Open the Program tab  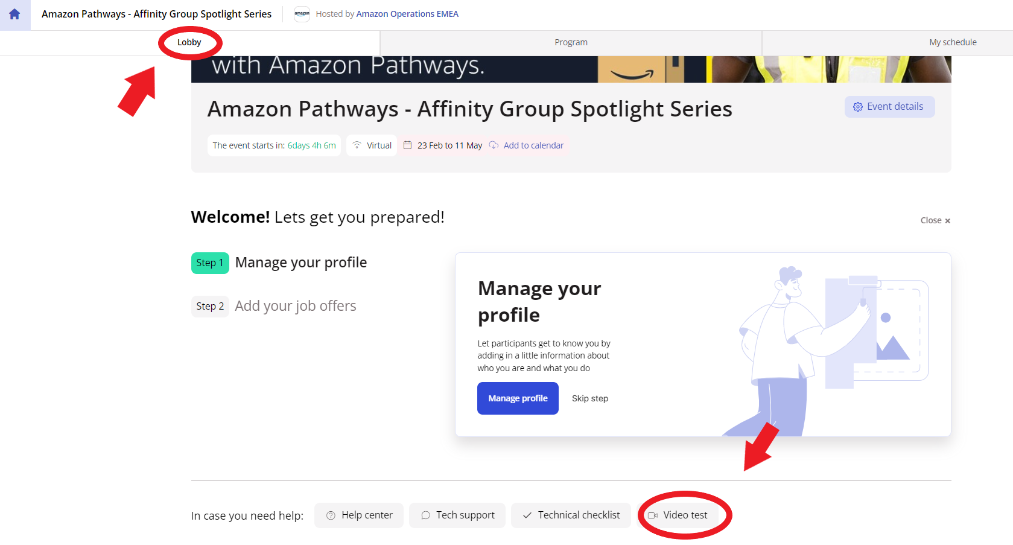click(571, 42)
